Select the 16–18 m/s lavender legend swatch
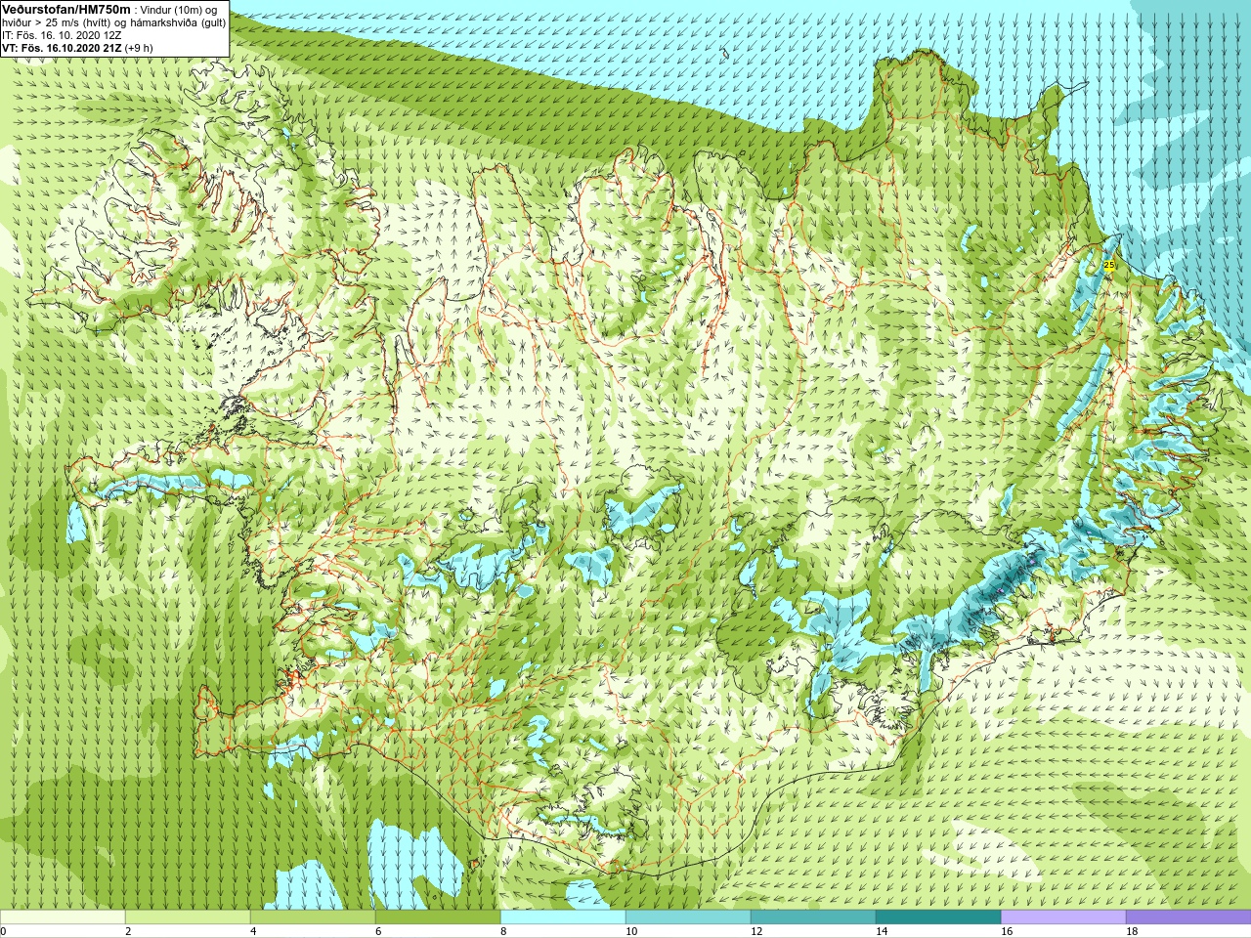Image resolution: width=1251 pixels, height=938 pixels. pyautogui.click(x=1063, y=917)
